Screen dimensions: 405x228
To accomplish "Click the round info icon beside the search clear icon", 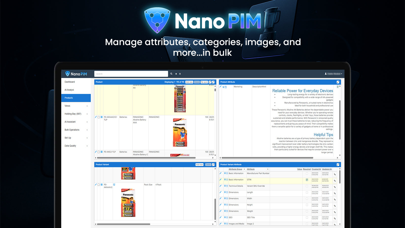I will tap(180, 74).
